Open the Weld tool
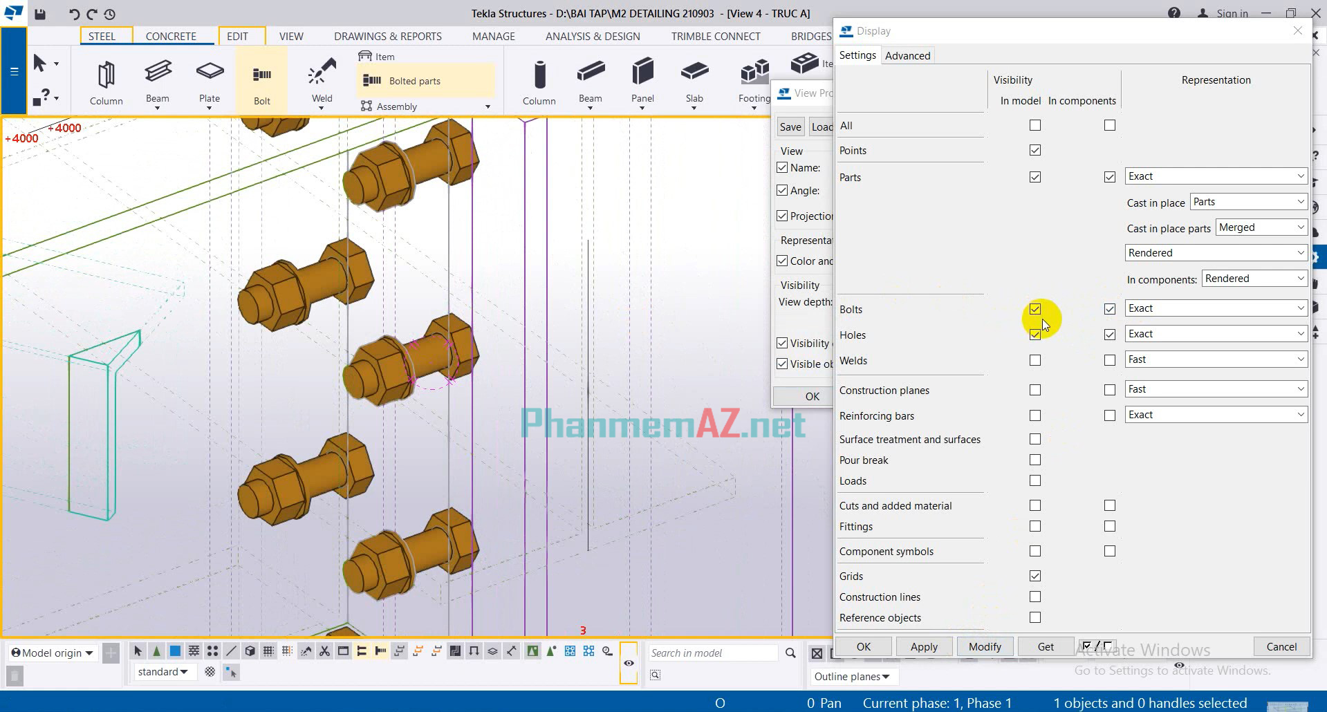 pos(320,79)
